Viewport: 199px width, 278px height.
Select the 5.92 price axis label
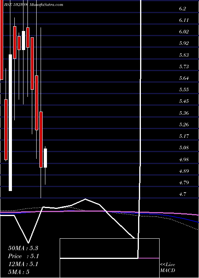tap(184, 43)
